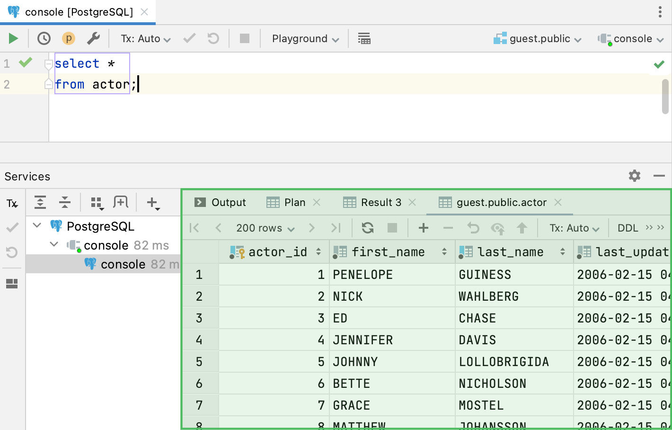Click the last_update column header
The width and height of the screenshot is (672, 430).
coord(623,252)
